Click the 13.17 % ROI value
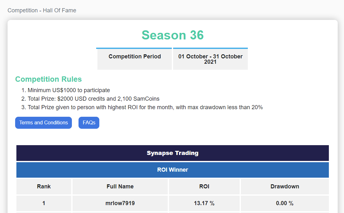This screenshot has height=213, width=344. pos(204,203)
